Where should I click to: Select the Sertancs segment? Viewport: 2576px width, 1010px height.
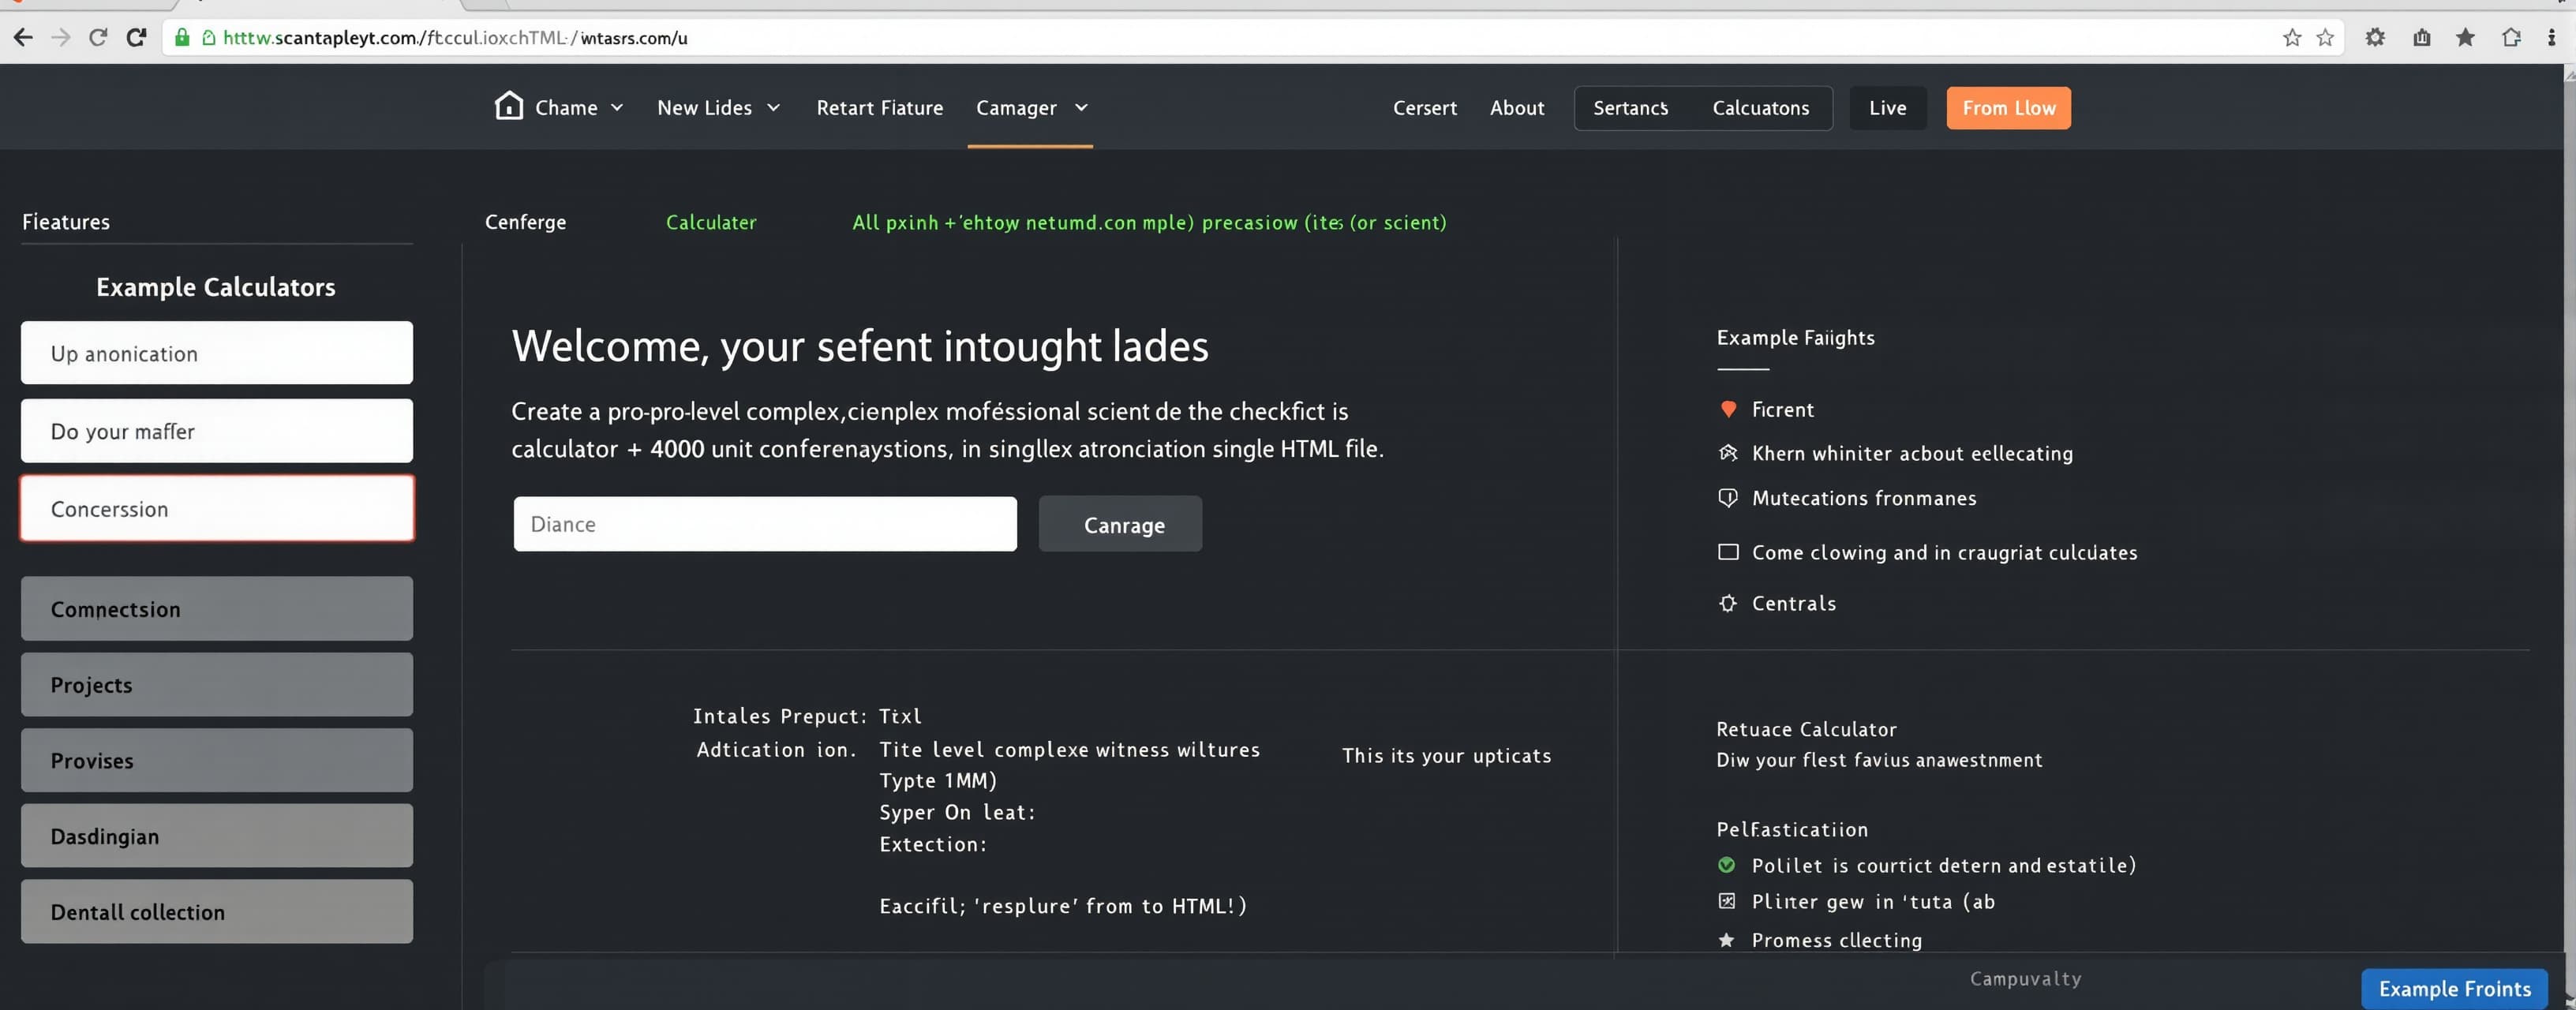(1630, 108)
